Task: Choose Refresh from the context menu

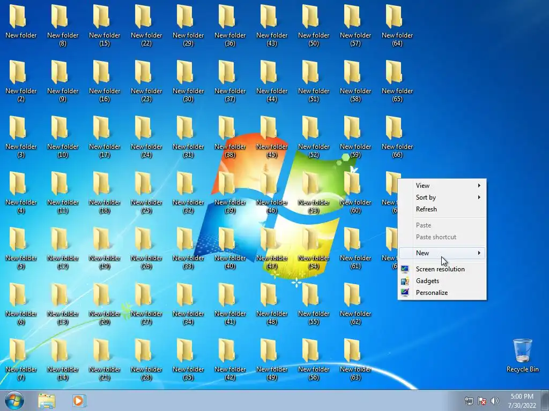Action: 442,209
